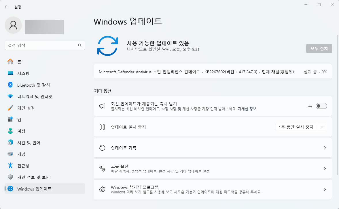Image resolution: width=339 pixels, height=209 pixels.
Task: Click the Windows 참가자 프로그램 insider icon
Action: (102, 189)
